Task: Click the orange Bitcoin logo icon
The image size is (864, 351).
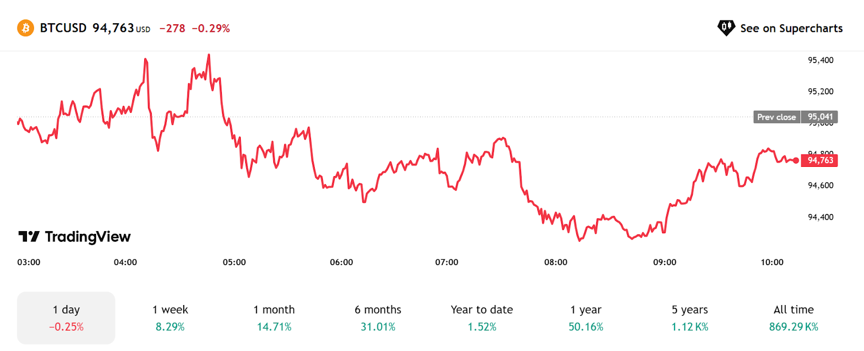Action: 25,28
